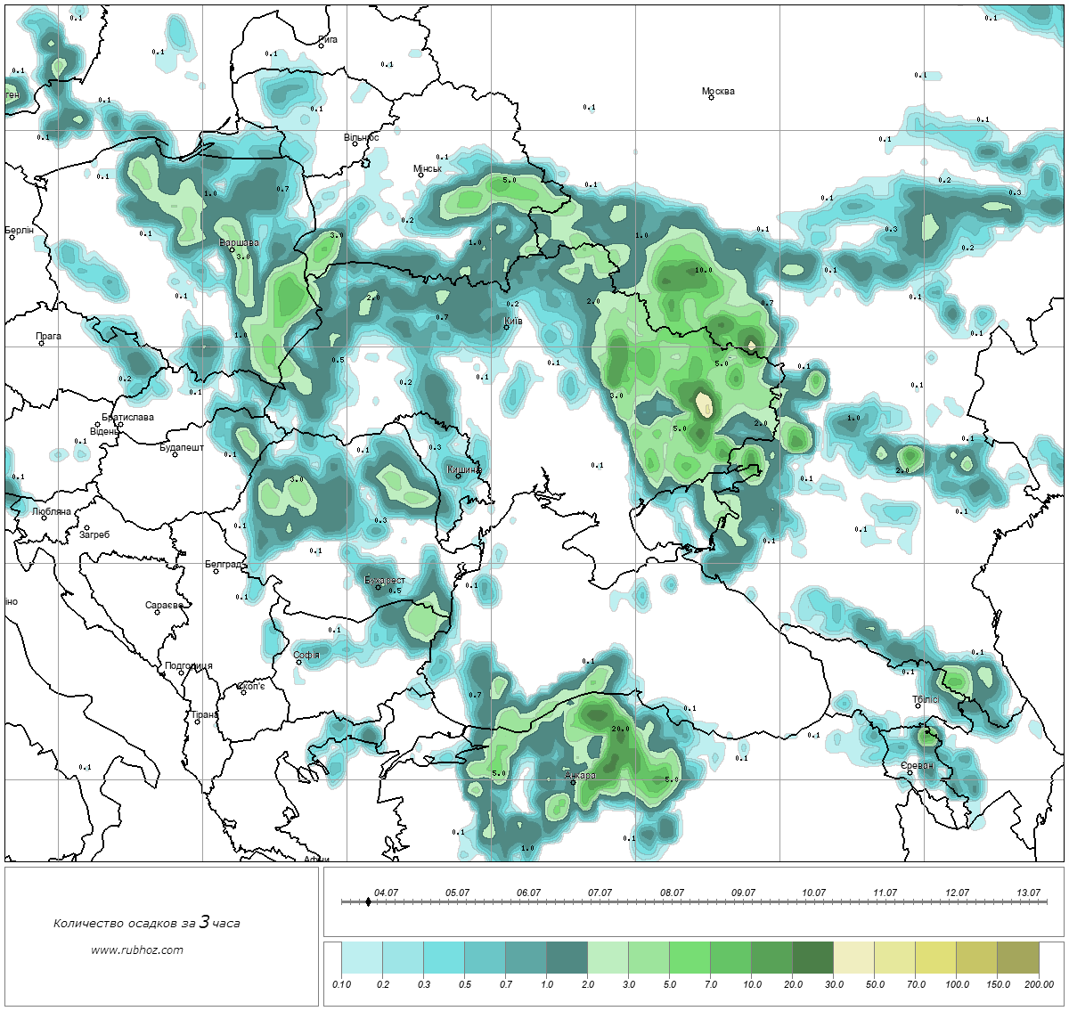Open the www.rubhoz.com link
This screenshot has height=1011, width=1069.
[x=137, y=950]
